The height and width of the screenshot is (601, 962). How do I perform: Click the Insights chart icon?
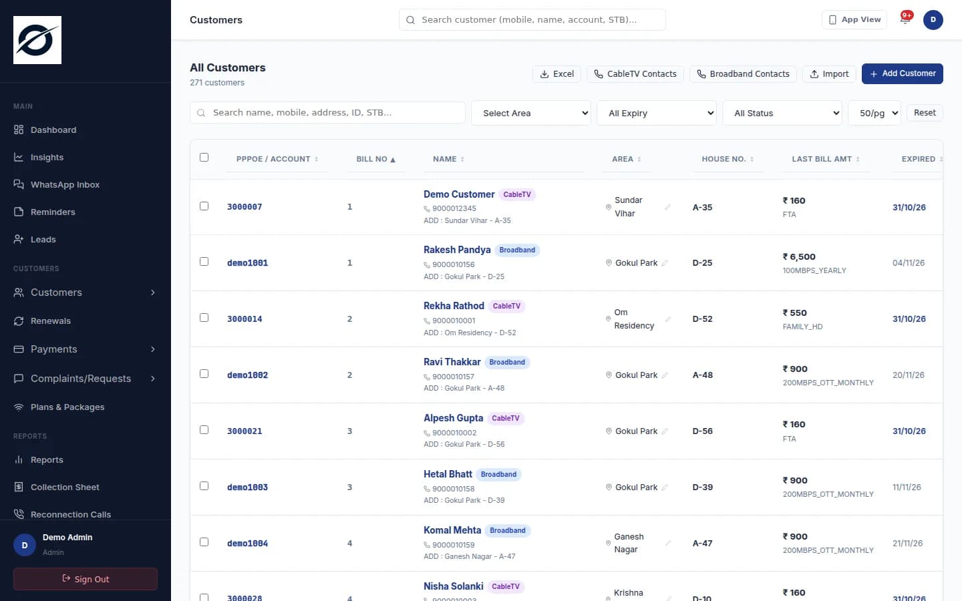[19, 157]
